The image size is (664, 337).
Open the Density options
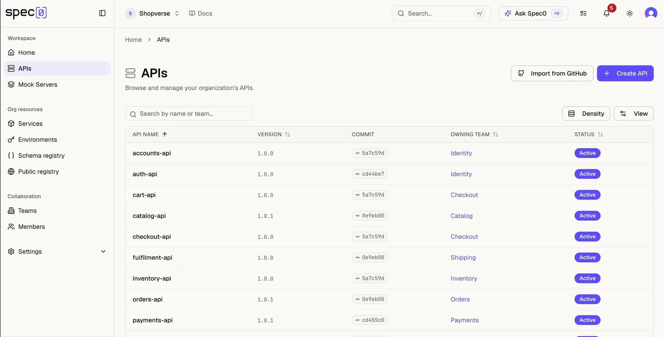[x=586, y=114]
